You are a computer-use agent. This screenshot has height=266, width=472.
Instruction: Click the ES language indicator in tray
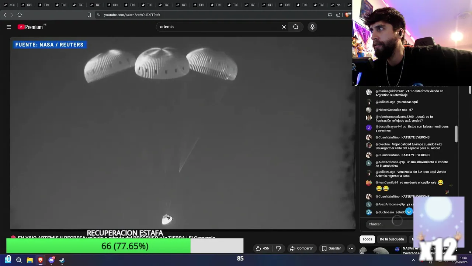click(431, 262)
